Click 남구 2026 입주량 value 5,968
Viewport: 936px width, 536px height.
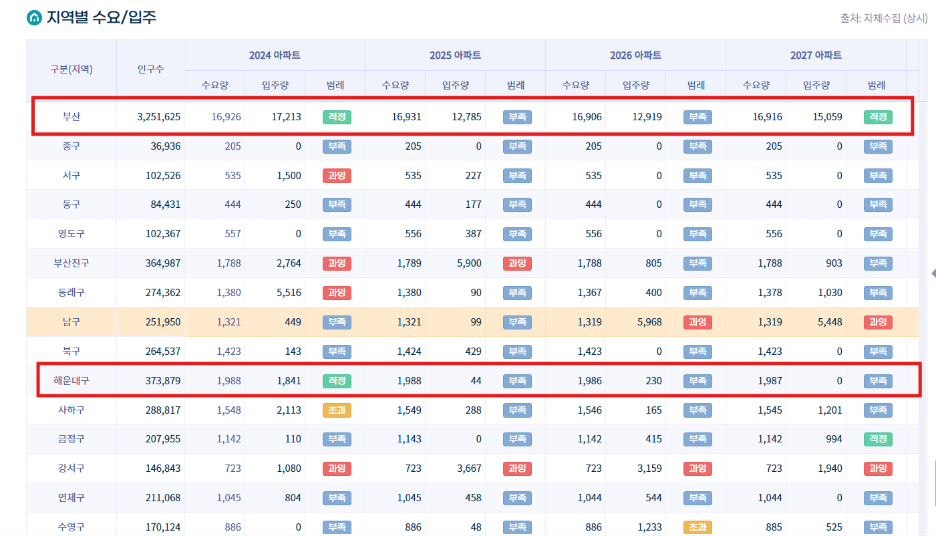click(x=650, y=322)
